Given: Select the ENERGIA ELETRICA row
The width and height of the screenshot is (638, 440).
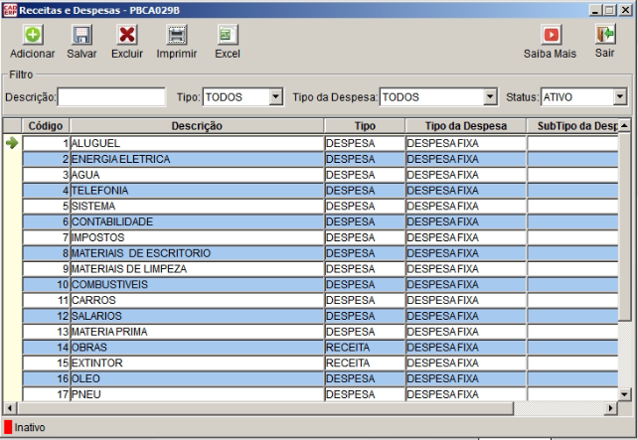Looking at the screenshot, I should coord(320,159).
